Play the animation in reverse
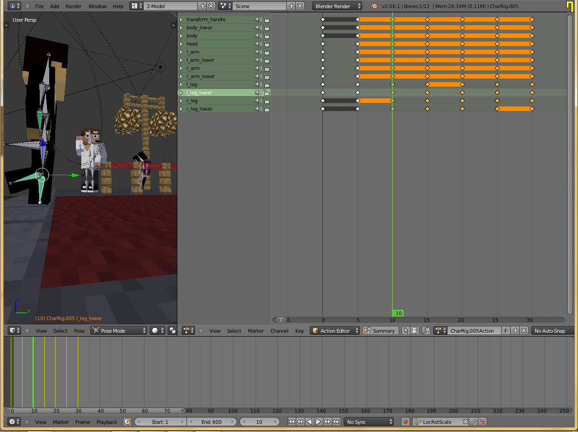Image resolution: width=578 pixels, height=432 pixels. [x=309, y=422]
